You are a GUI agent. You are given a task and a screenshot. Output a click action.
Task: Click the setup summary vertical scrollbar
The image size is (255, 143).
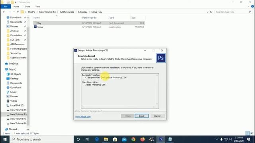[157, 89]
